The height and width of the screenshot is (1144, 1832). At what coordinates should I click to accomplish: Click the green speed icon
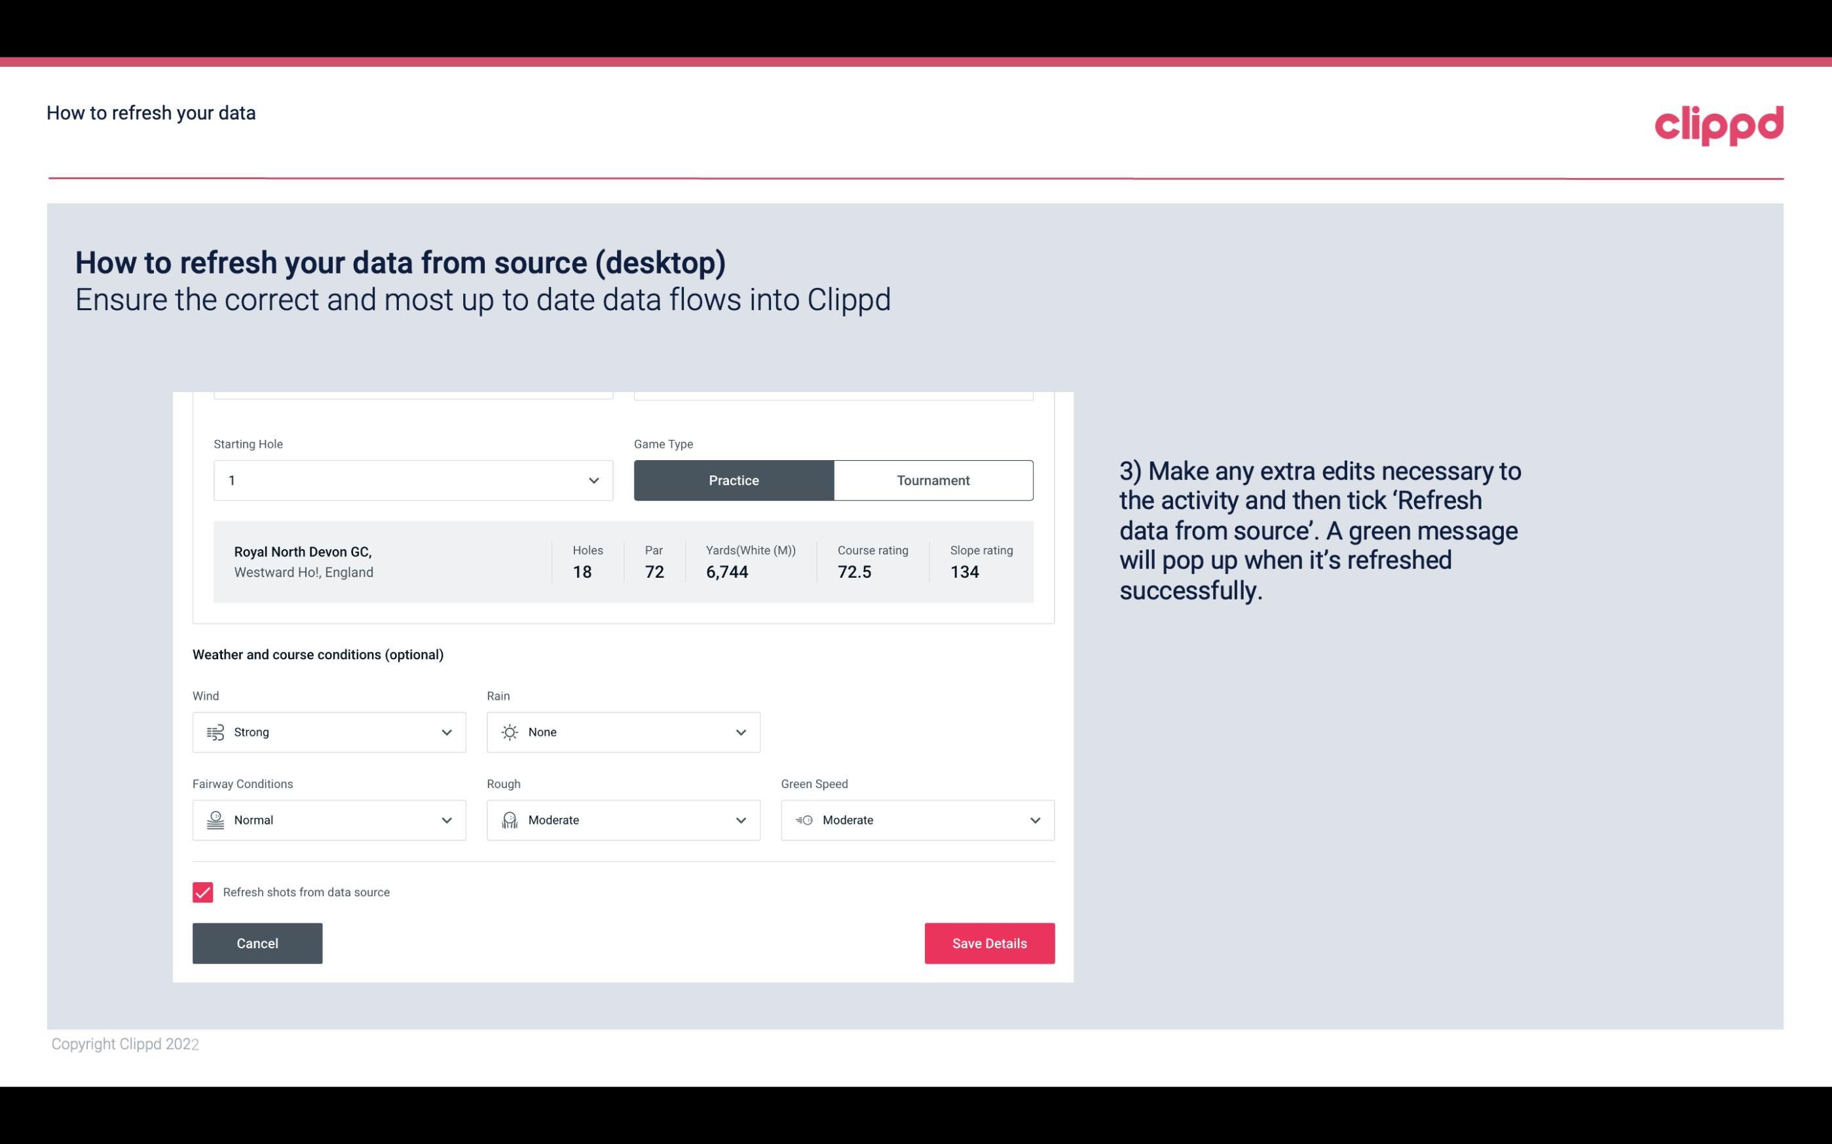coord(803,820)
